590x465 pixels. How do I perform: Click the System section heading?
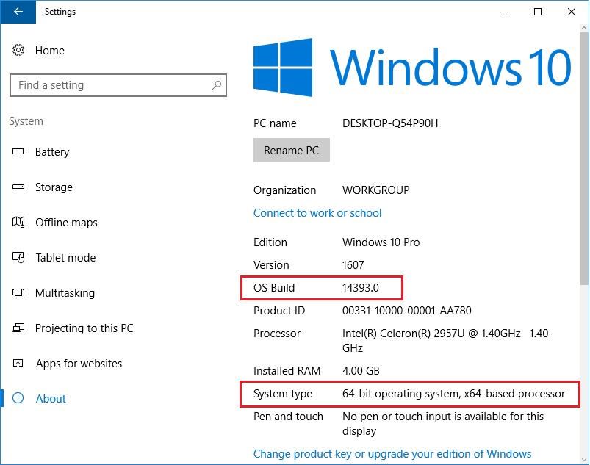pos(26,121)
